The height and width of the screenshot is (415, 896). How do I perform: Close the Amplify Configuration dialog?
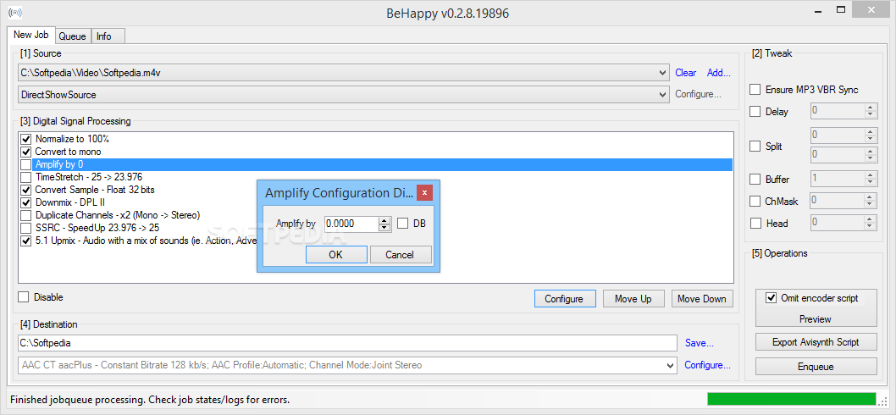[424, 192]
